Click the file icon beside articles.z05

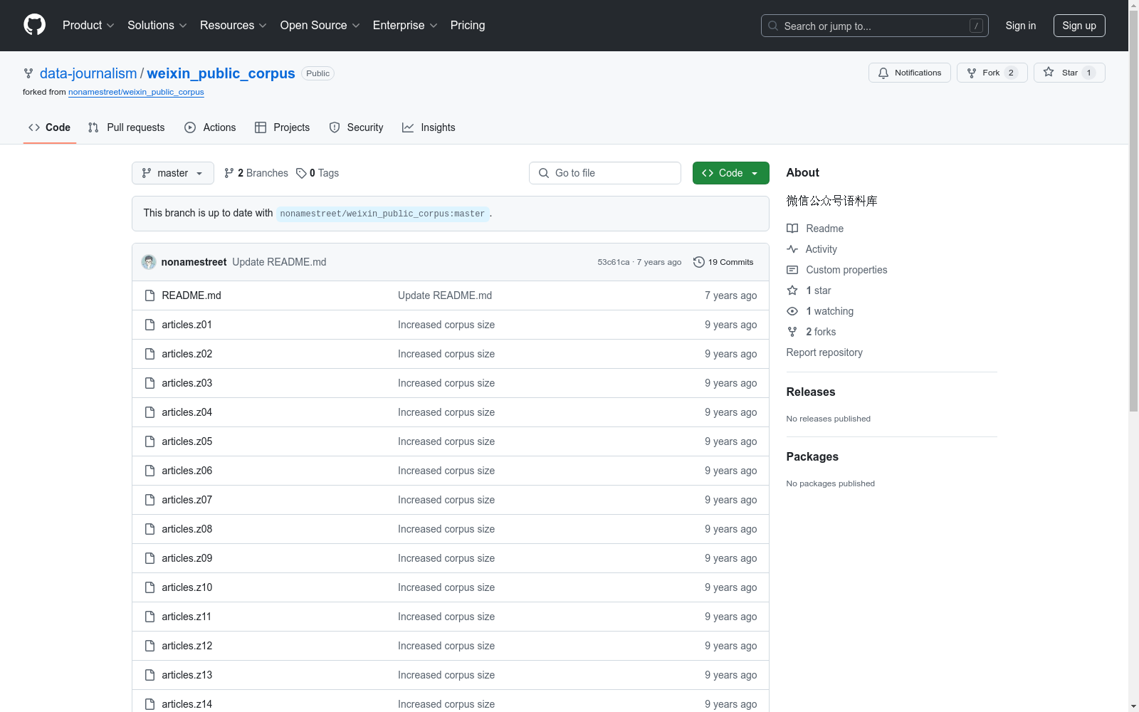coord(149,441)
